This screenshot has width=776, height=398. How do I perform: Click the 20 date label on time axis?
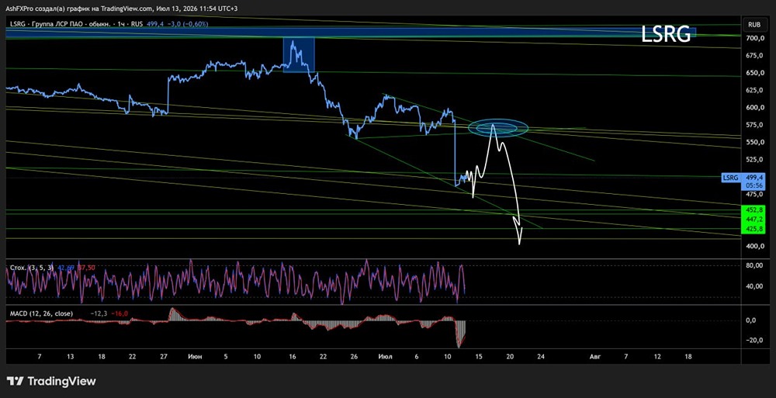(511, 356)
